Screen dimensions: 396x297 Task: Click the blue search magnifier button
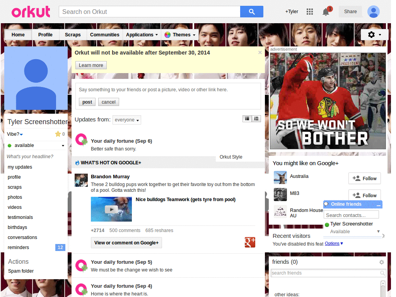[x=251, y=12]
